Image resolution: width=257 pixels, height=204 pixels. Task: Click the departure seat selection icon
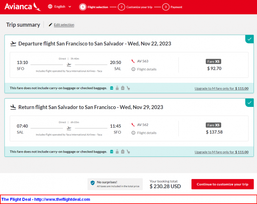point(128,88)
